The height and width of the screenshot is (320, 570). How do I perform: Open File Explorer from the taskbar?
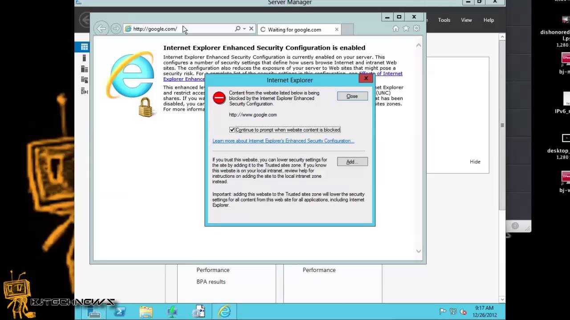146,312
